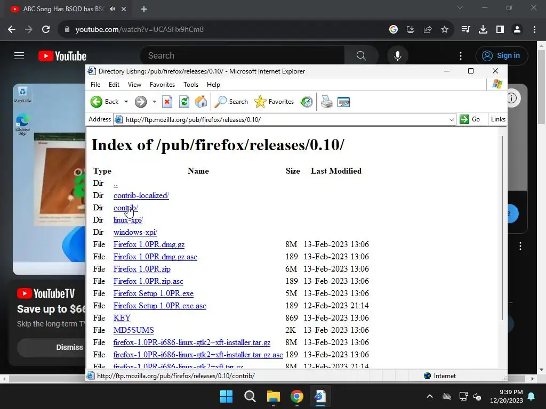Open the KEY file link

point(122,318)
